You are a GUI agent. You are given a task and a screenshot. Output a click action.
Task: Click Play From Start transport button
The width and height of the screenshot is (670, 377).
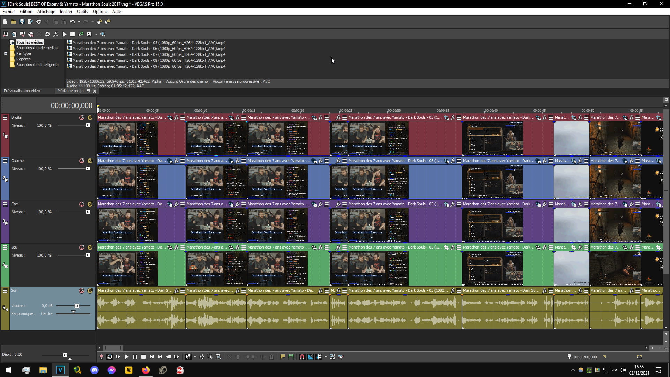[x=118, y=357]
